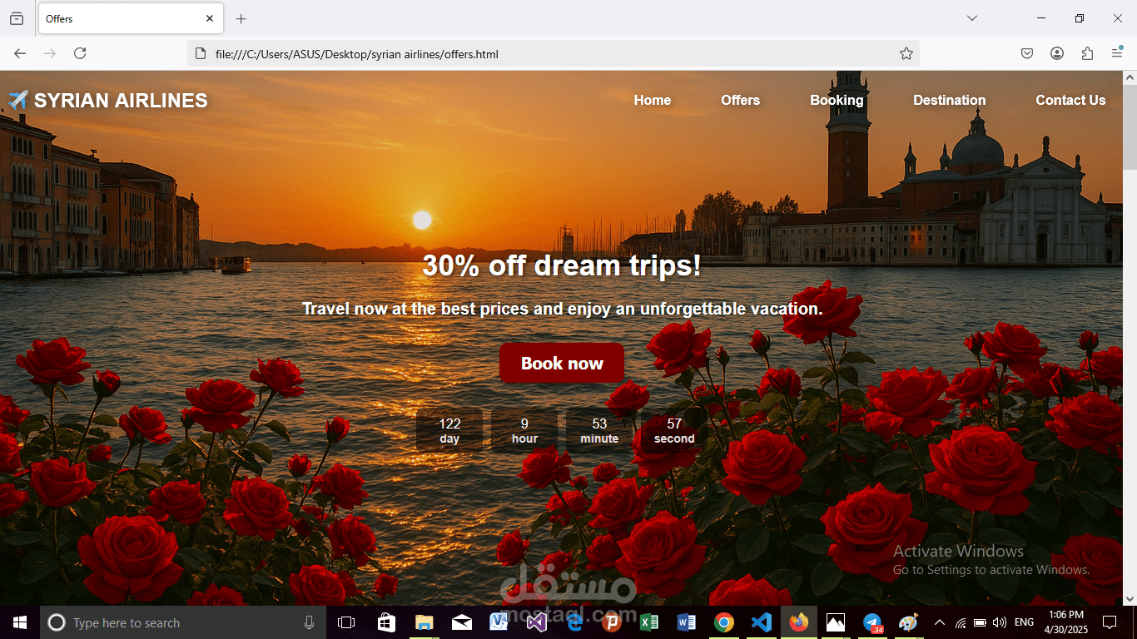Click the page file icon in address bar
Screen dimensions: 1137x639
tap(200, 53)
